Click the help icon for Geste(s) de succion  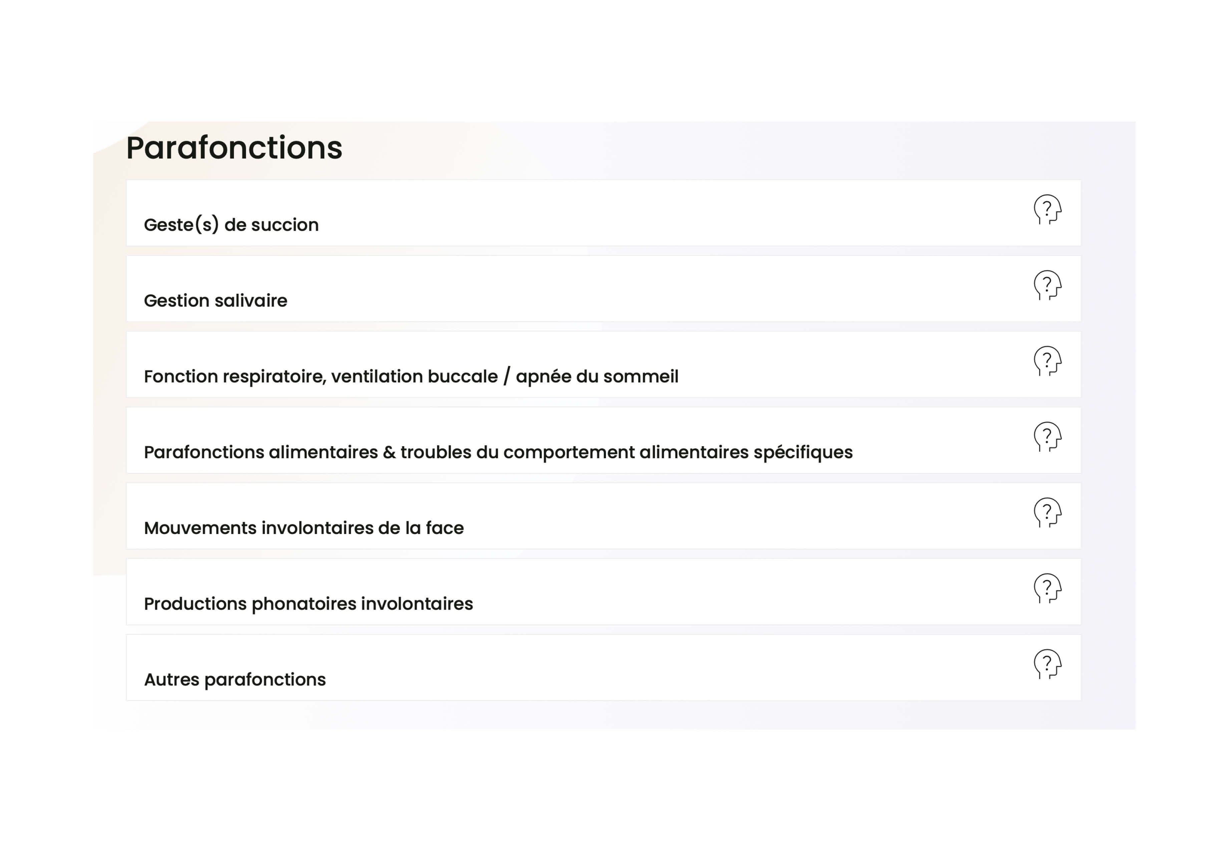point(1047,210)
